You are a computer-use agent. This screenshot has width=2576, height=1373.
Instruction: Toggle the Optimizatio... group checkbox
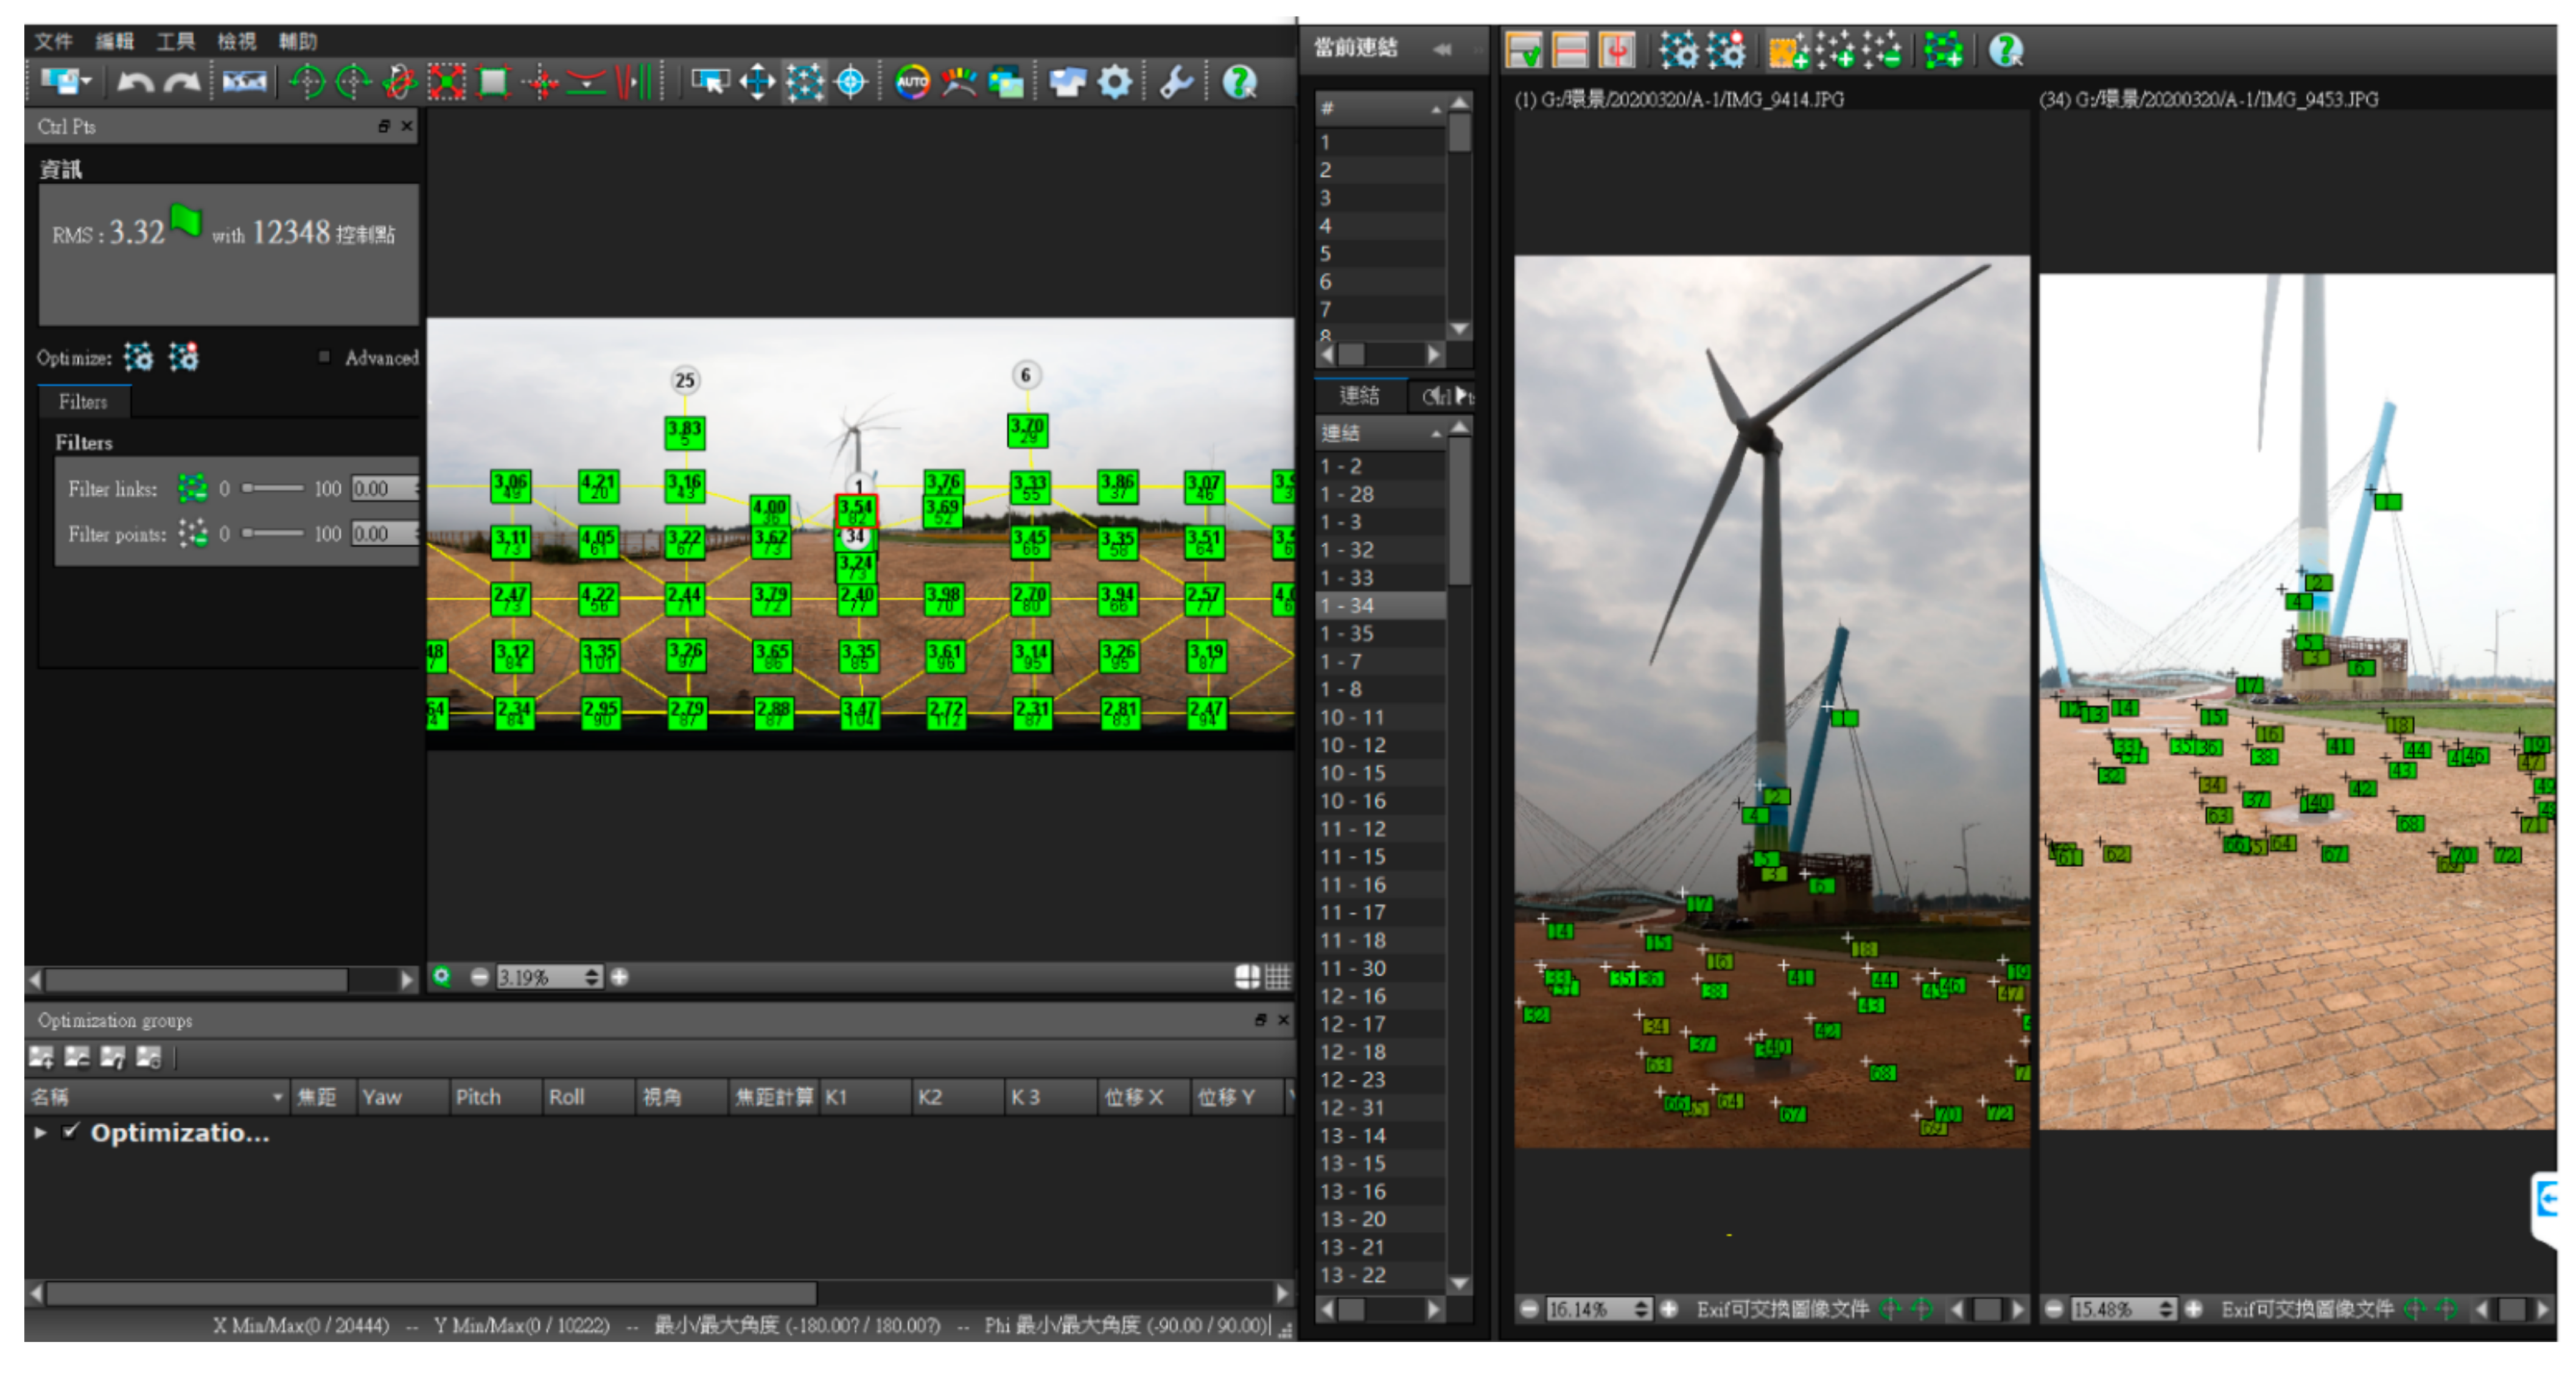(x=70, y=1131)
